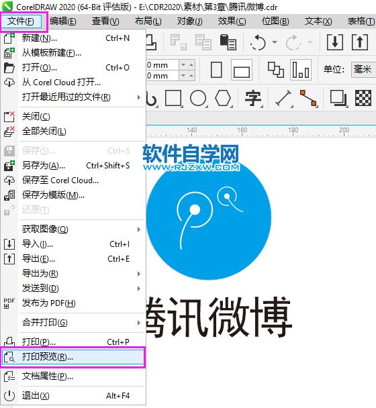Viewport: 376px width, 408px height.
Task: Click the Export toolbar icon (up arrow)
Action: click(x=360, y=42)
